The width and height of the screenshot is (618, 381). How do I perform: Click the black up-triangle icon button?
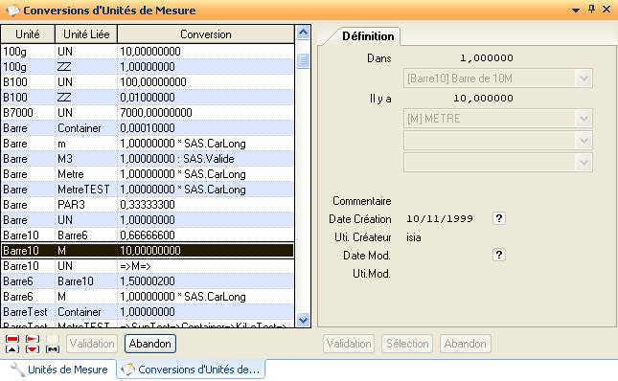(12, 349)
